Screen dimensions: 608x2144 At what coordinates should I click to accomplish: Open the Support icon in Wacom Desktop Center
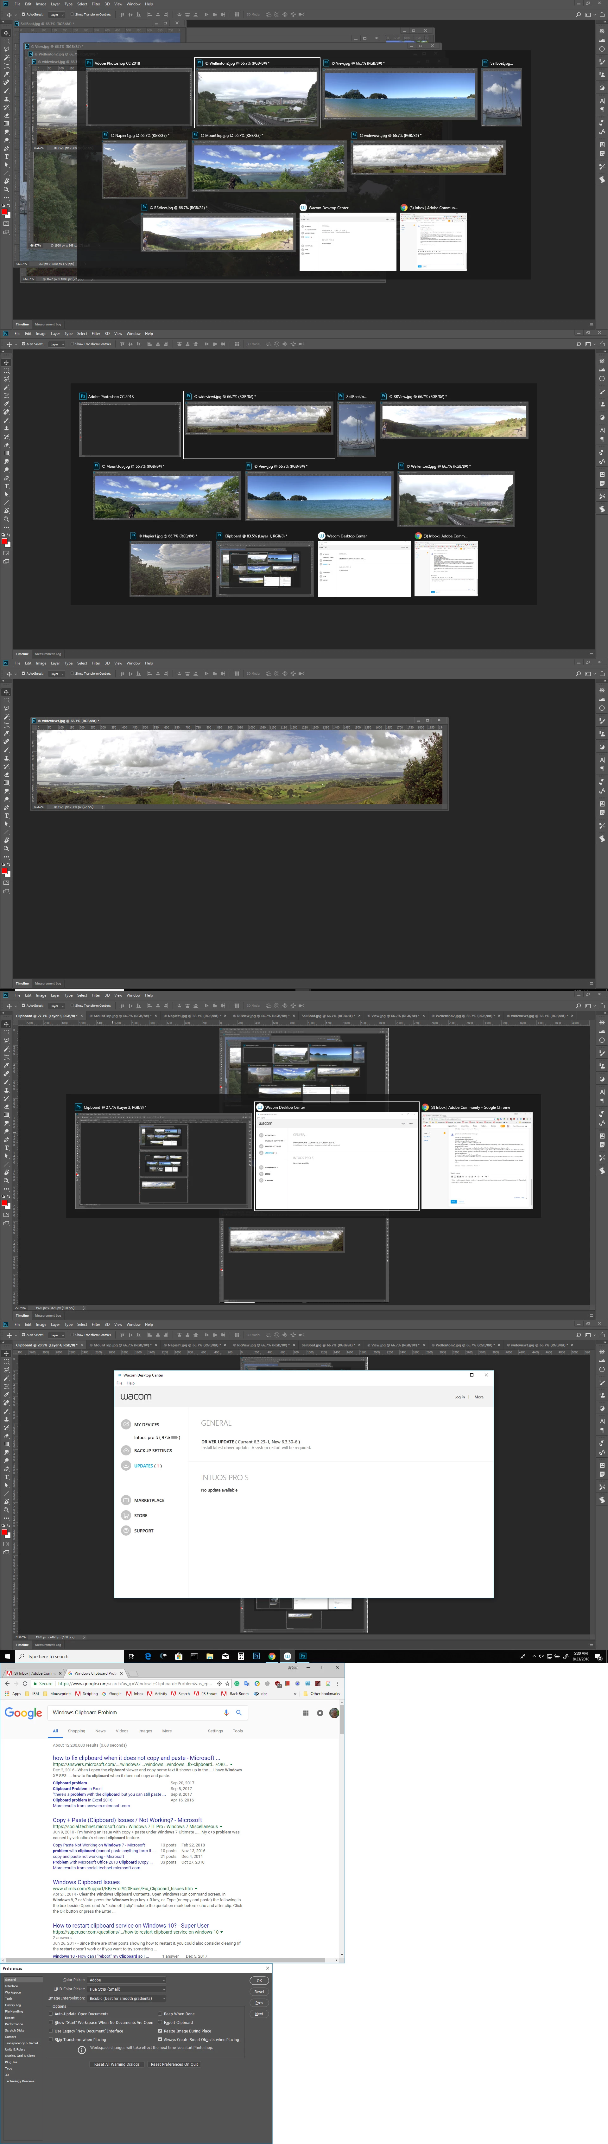pyautogui.click(x=126, y=1530)
